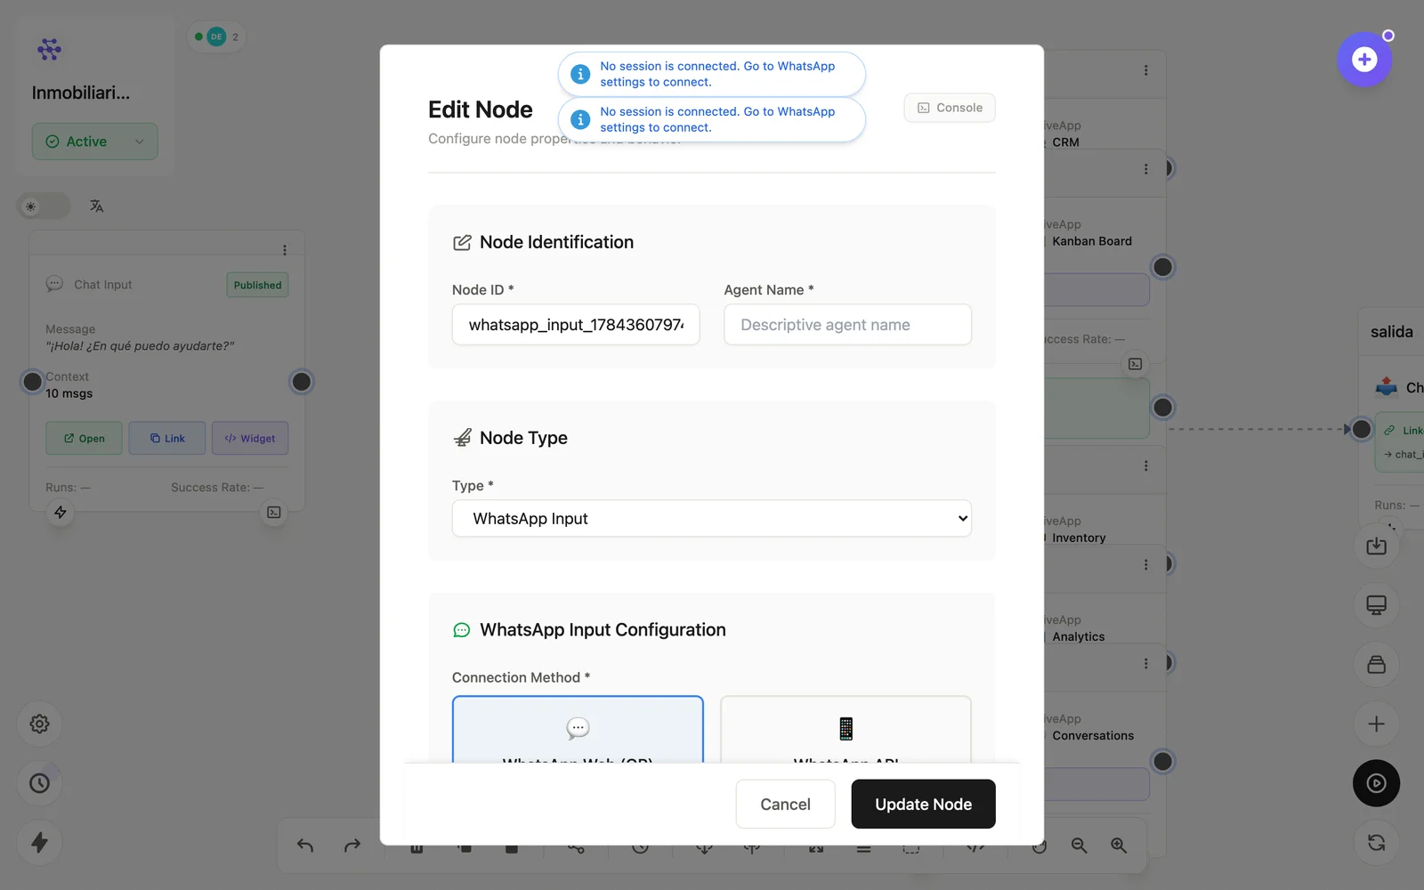Open the three-dot menu above Analytics node
Viewport: 1424px width, 890px height.
tap(1146, 564)
